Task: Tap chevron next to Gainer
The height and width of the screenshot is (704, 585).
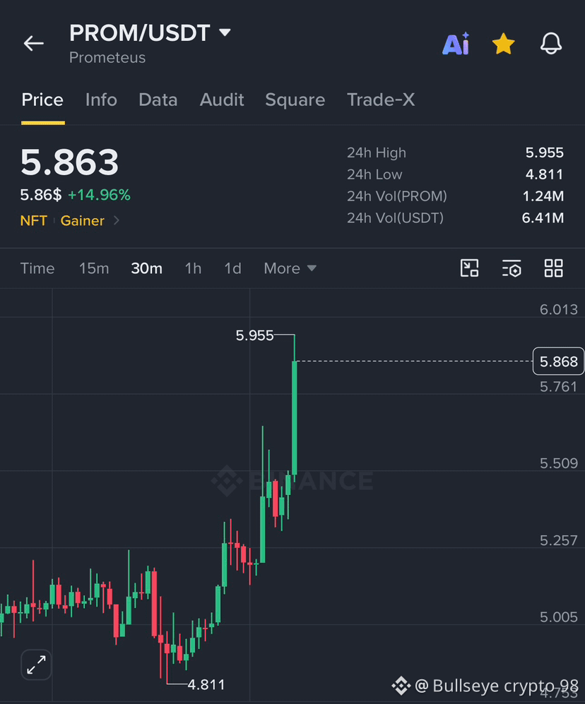Action: (x=117, y=220)
